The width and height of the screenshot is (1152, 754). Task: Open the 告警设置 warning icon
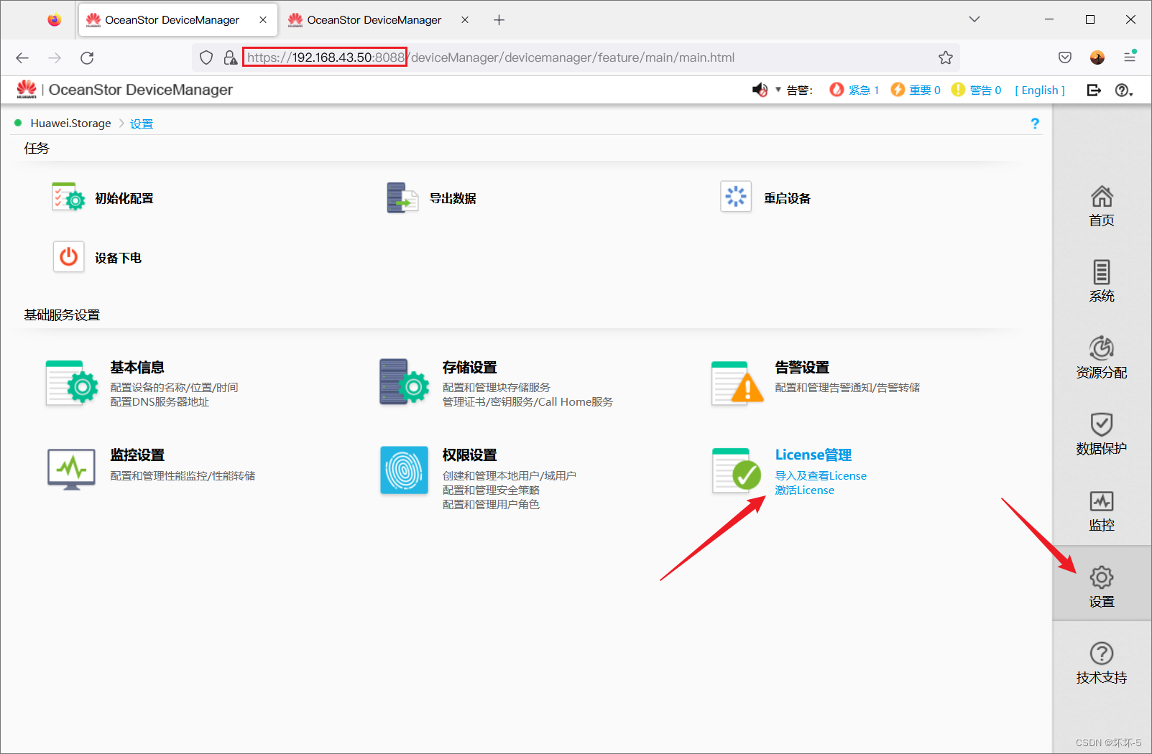point(737,383)
